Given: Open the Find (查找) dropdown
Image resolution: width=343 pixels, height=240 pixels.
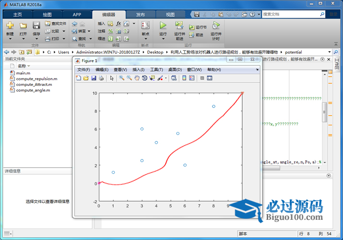Looking at the screenshot, I should coord(90,39).
